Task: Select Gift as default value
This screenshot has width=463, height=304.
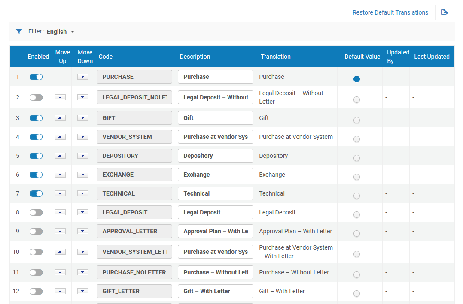Action: coord(356,120)
